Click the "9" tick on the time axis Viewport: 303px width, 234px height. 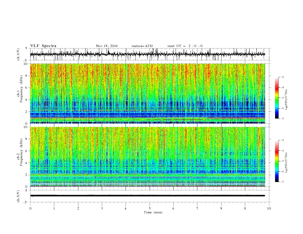245,208
